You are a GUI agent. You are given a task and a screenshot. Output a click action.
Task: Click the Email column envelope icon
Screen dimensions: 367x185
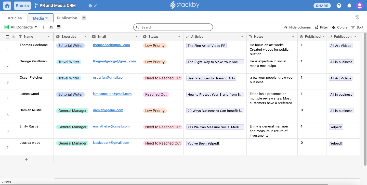pos(94,37)
